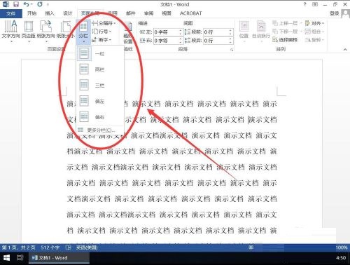
Task: Click the taskbar clock showing 4:50
Action: [x=341, y=258]
